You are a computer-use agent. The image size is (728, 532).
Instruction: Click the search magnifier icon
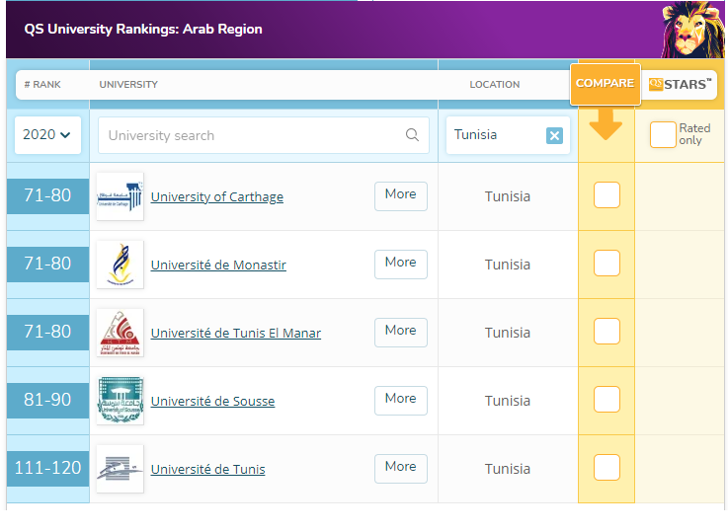click(412, 135)
